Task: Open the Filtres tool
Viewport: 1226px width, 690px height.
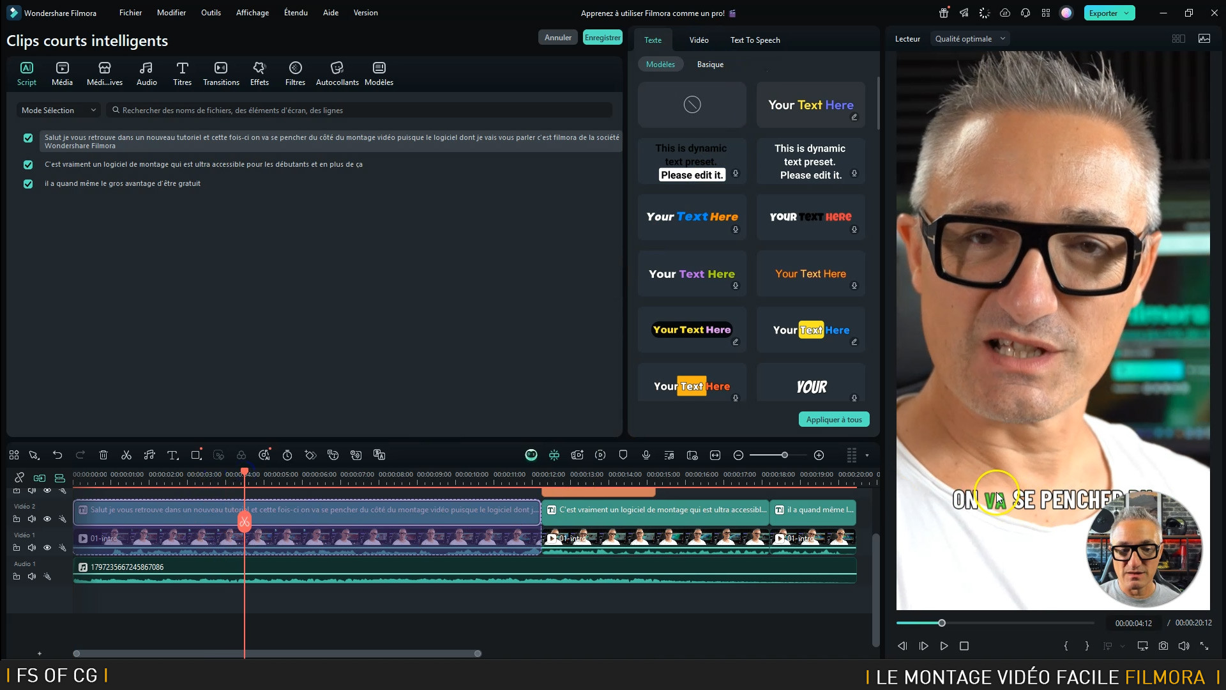Action: (295, 73)
